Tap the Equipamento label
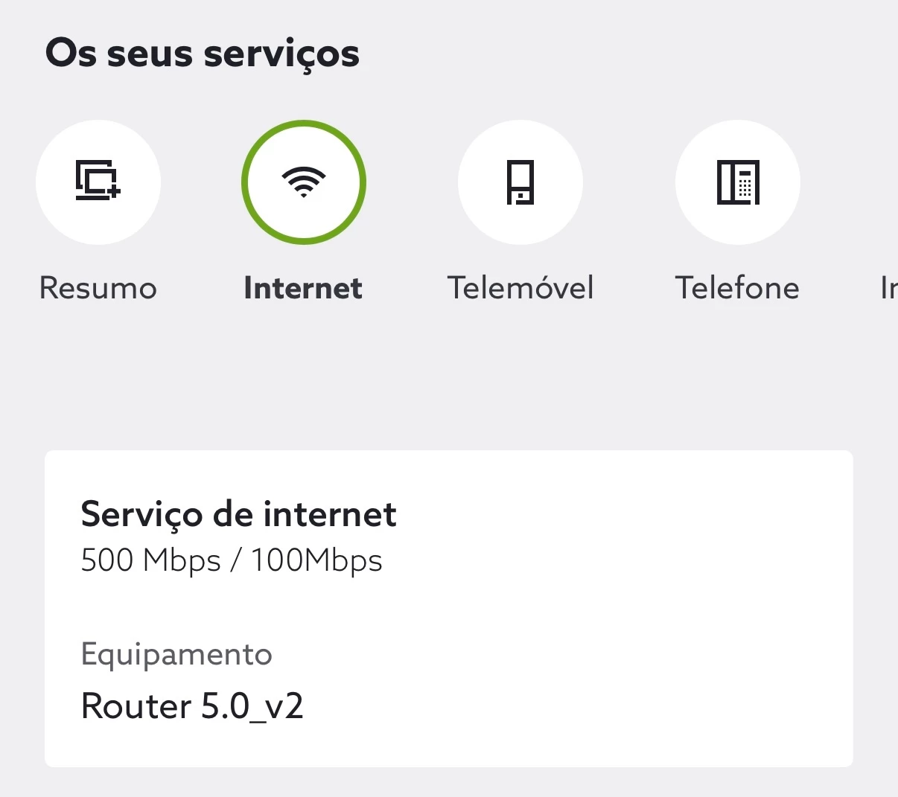 click(x=176, y=654)
